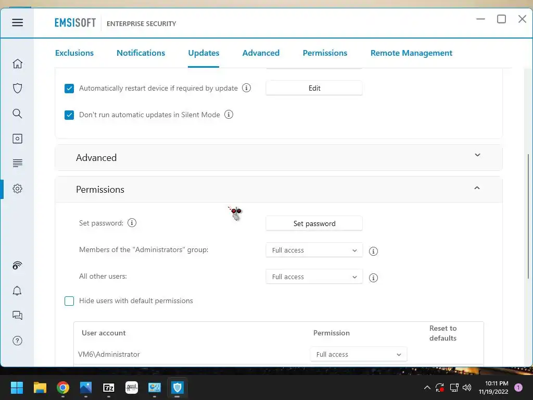Show info for Administrators group permission

coord(373,251)
